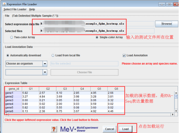
Task: Click the gene1 G1 value 5.82 cell
Action: pyautogui.click(x=30, y=93)
